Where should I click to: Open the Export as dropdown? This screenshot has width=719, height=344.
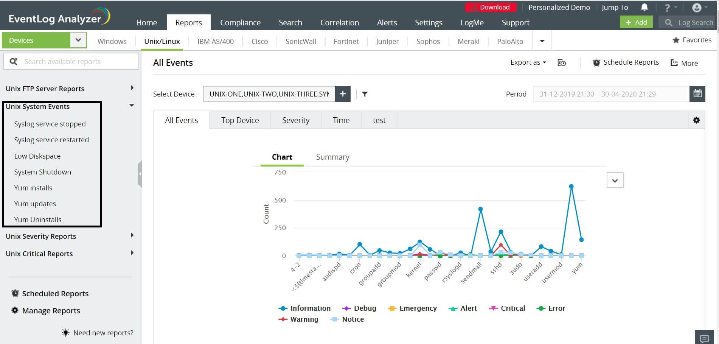(528, 62)
